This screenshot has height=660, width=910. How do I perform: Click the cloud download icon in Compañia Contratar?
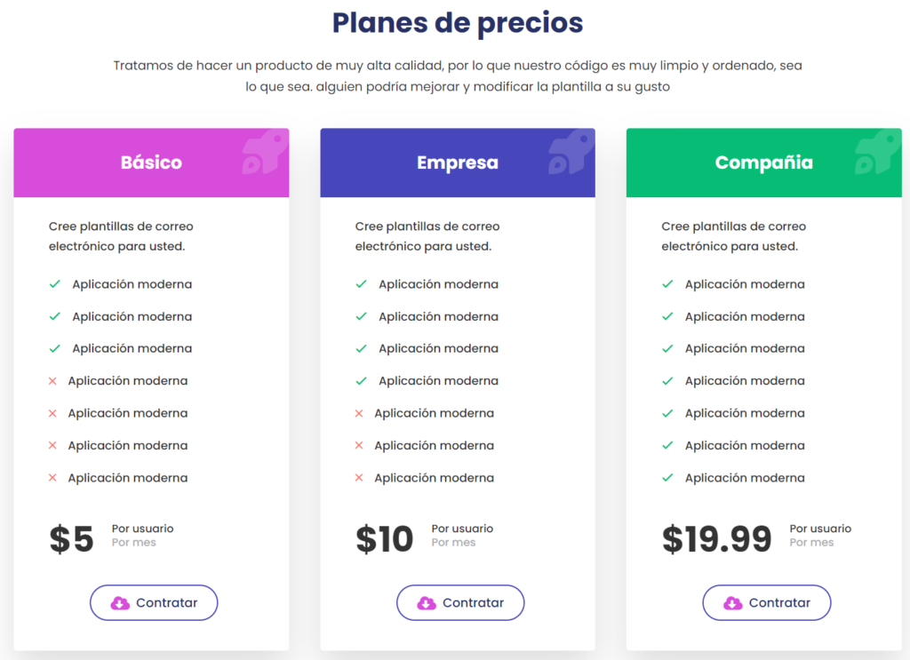click(733, 603)
